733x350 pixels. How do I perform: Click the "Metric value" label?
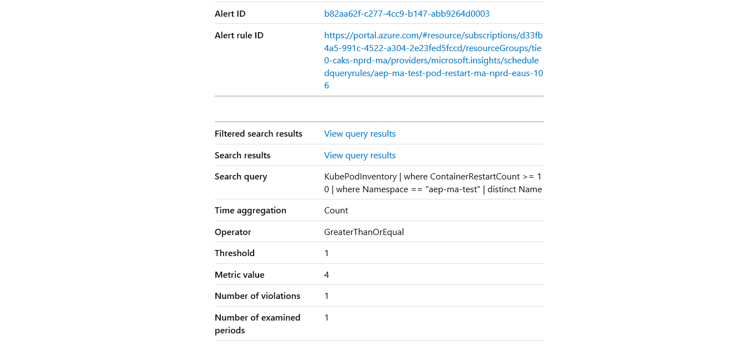tap(239, 275)
